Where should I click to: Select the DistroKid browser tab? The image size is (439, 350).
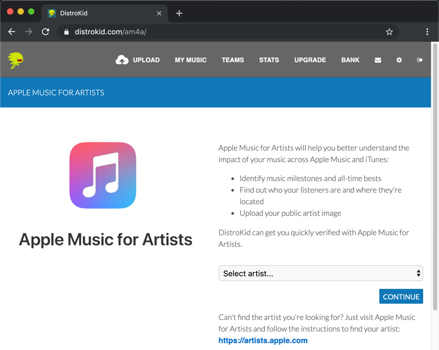click(x=104, y=13)
